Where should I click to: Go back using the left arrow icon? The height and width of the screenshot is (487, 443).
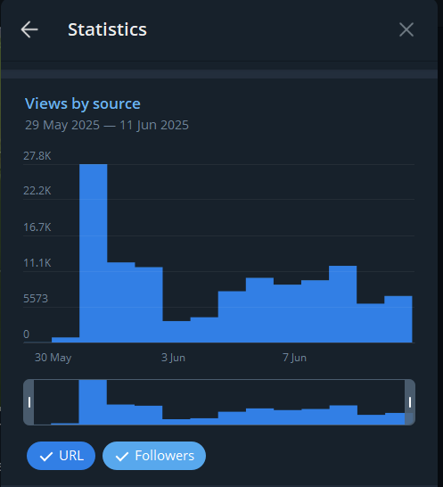(x=29, y=29)
